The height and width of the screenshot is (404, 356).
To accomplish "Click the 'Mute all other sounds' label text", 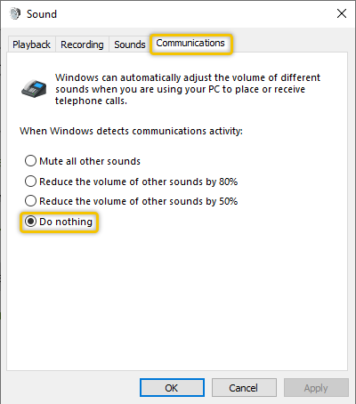I will coord(90,161).
